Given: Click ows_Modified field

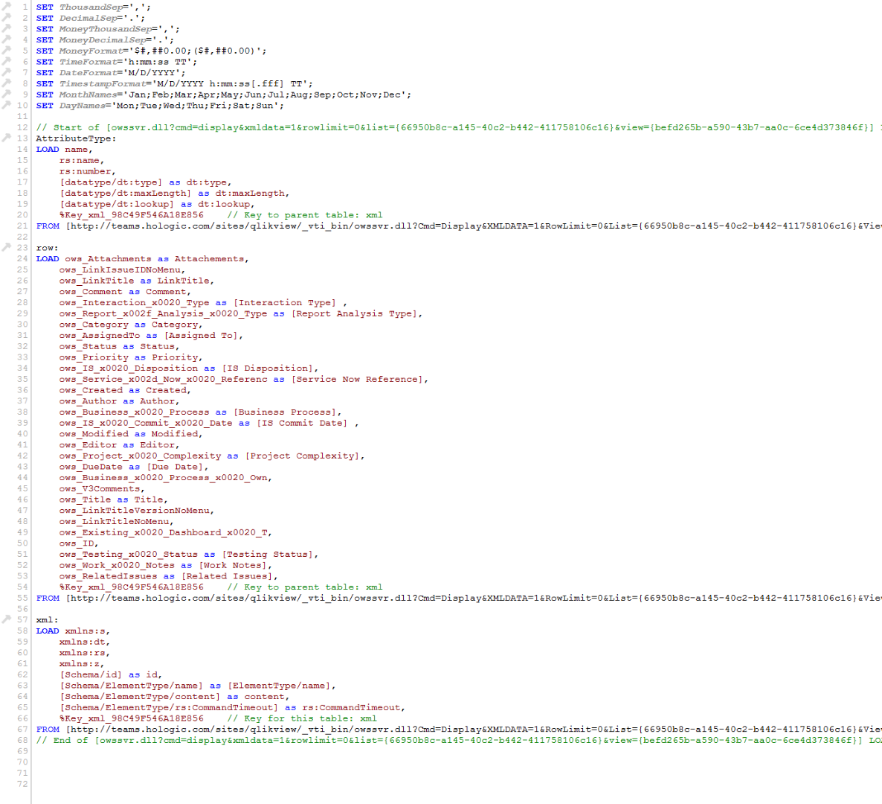Looking at the screenshot, I should pos(94,434).
